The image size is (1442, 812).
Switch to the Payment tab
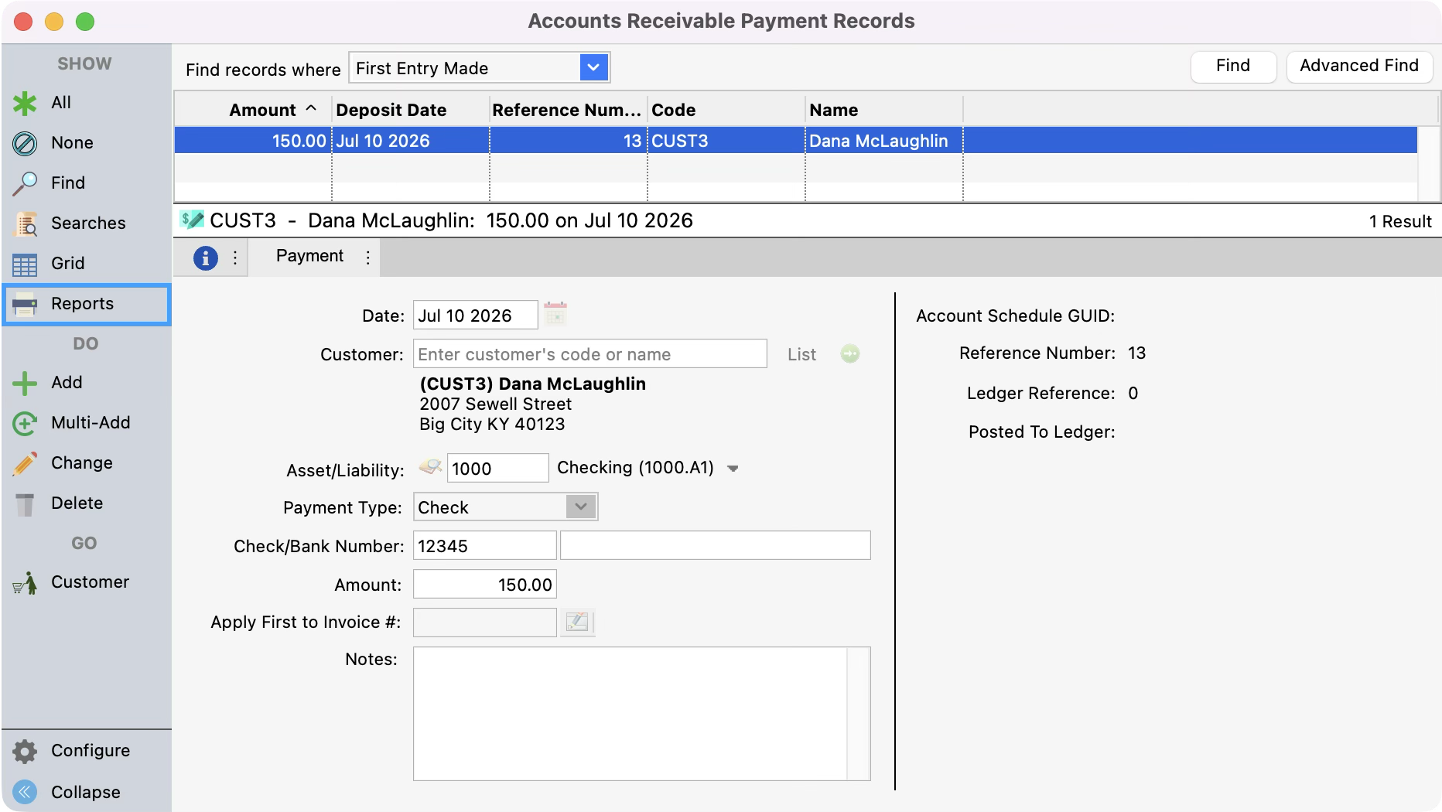pos(309,256)
